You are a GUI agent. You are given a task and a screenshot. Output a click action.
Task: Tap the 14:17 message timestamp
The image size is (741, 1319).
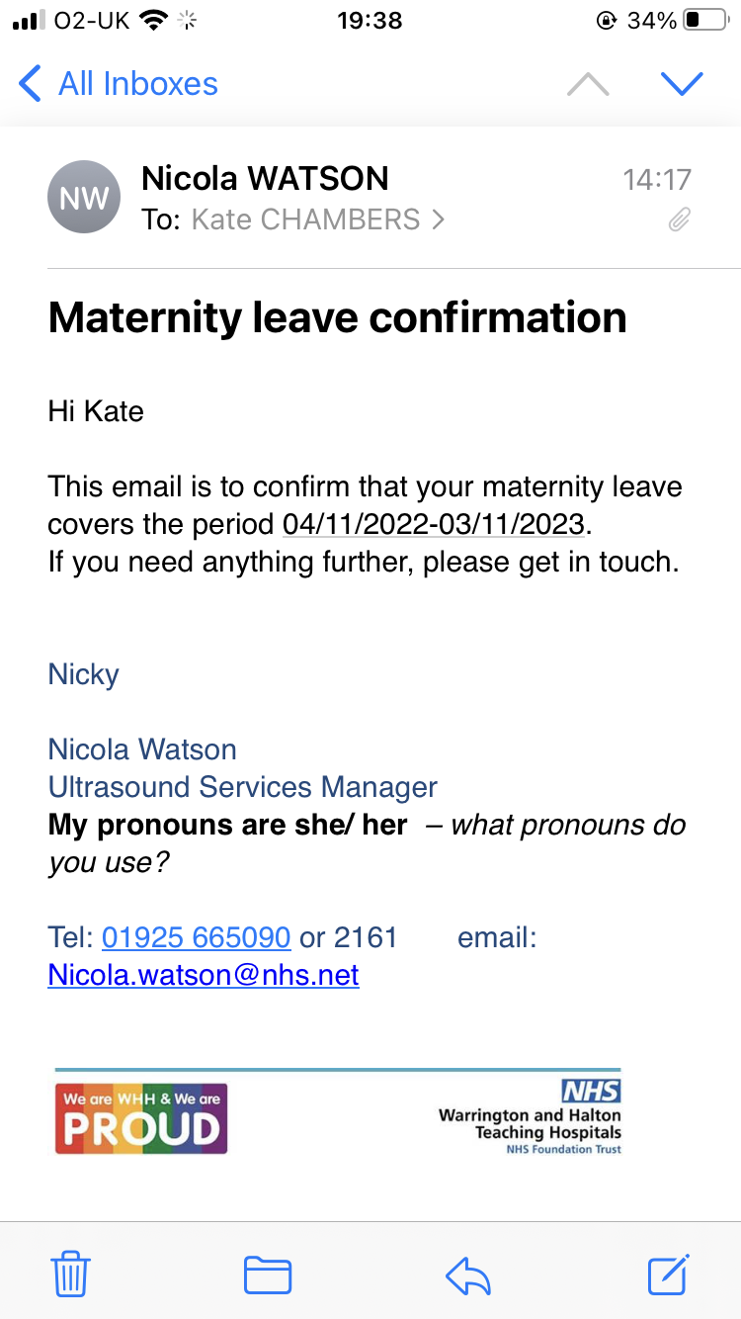pos(656,179)
